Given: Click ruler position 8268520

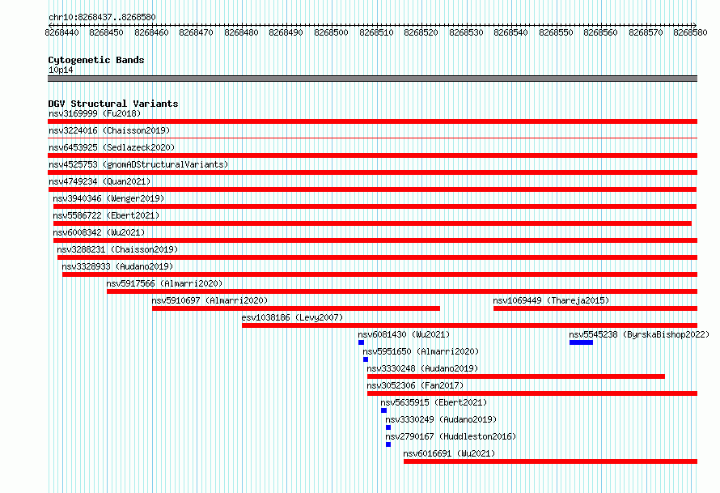Looking at the screenshot, I should click(x=421, y=32).
